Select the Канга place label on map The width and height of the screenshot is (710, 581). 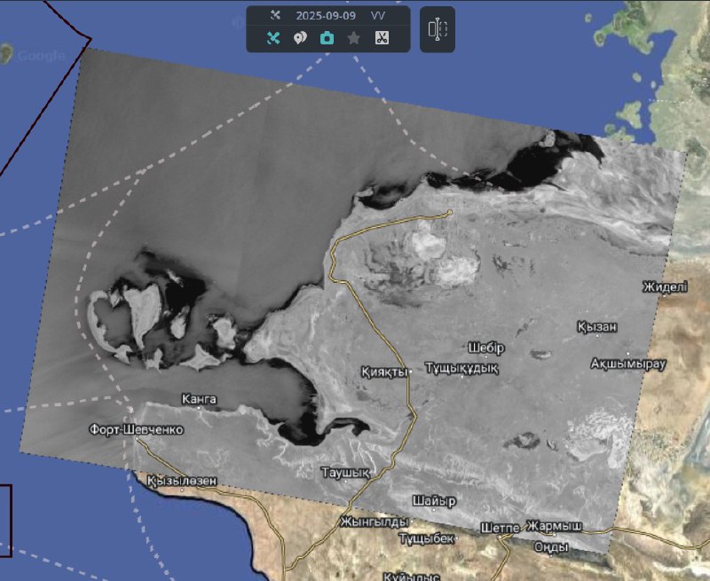pyautogui.click(x=198, y=399)
